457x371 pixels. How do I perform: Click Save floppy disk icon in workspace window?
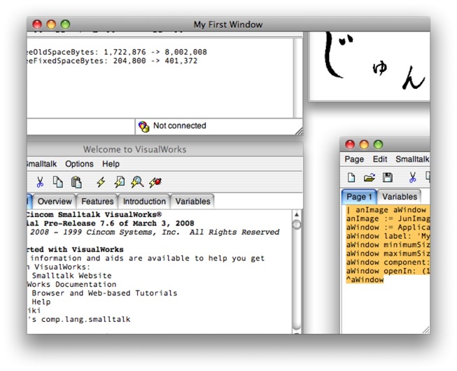pyautogui.click(x=388, y=178)
